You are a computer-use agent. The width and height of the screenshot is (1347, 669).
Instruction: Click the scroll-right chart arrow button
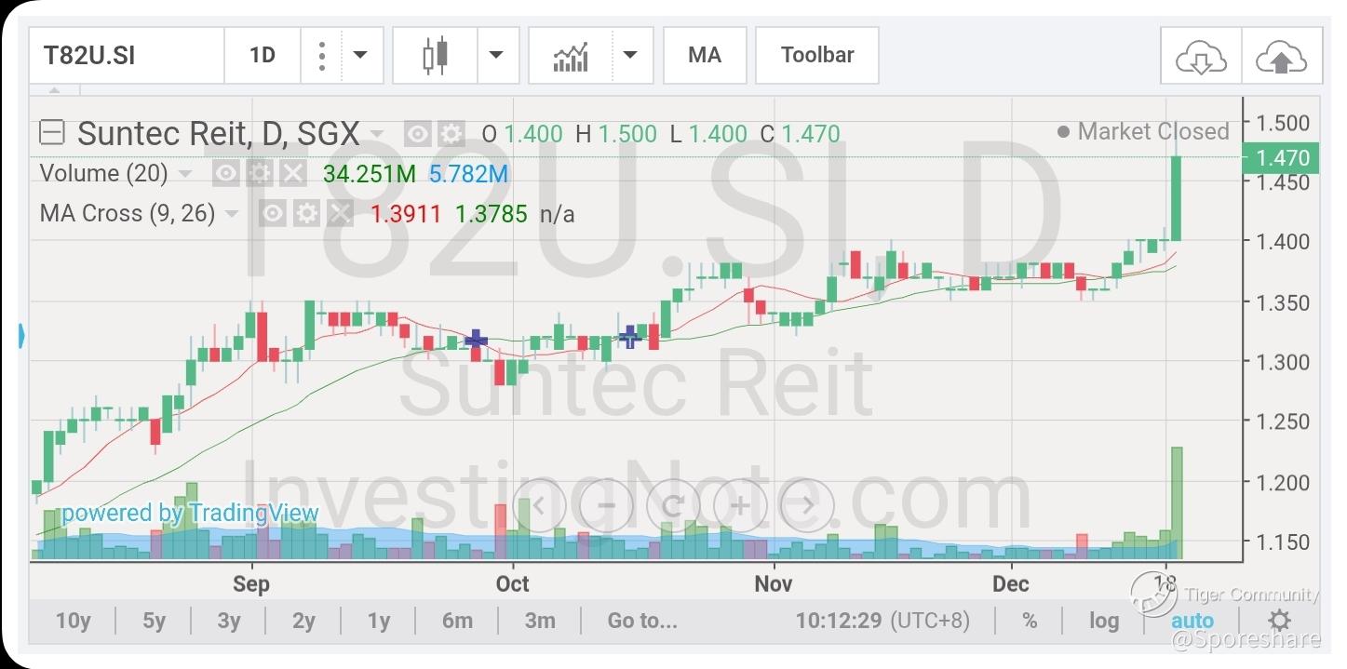[807, 505]
